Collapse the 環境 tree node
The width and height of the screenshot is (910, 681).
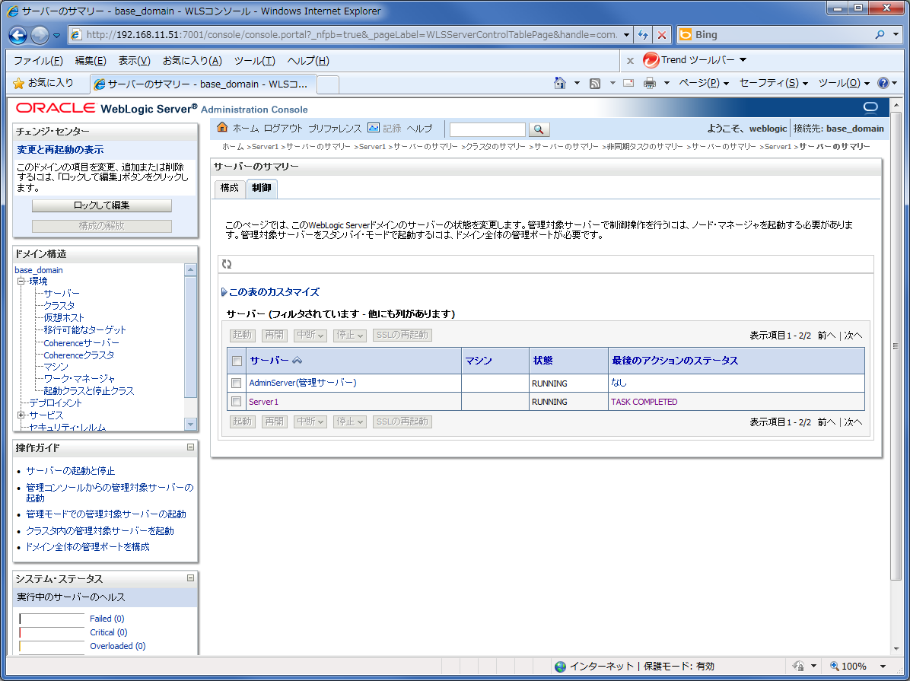click(x=21, y=282)
